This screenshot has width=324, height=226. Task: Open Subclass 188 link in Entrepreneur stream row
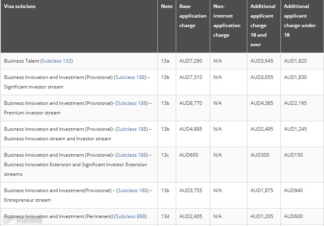(x=133, y=191)
